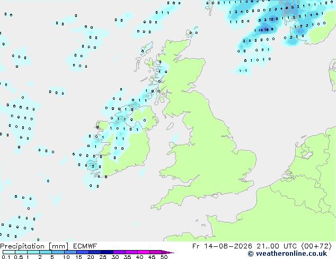Select the 20–25 mm dark blue swatch
Image resolution: width=336 pixels, height=259 pixels.
click(94, 252)
